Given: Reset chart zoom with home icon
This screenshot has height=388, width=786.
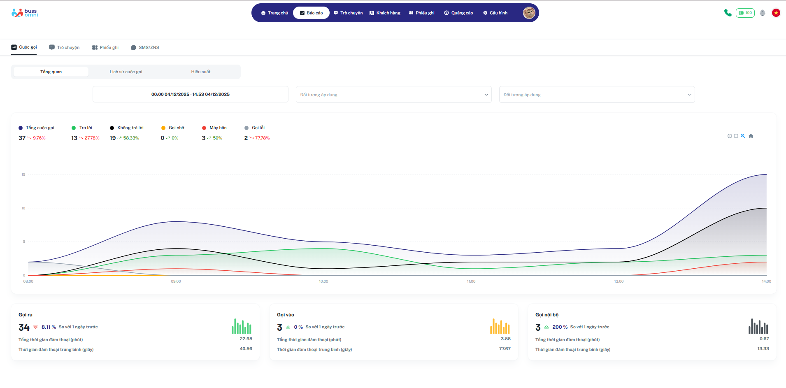Looking at the screenshot, I should [x=751, y=136].
